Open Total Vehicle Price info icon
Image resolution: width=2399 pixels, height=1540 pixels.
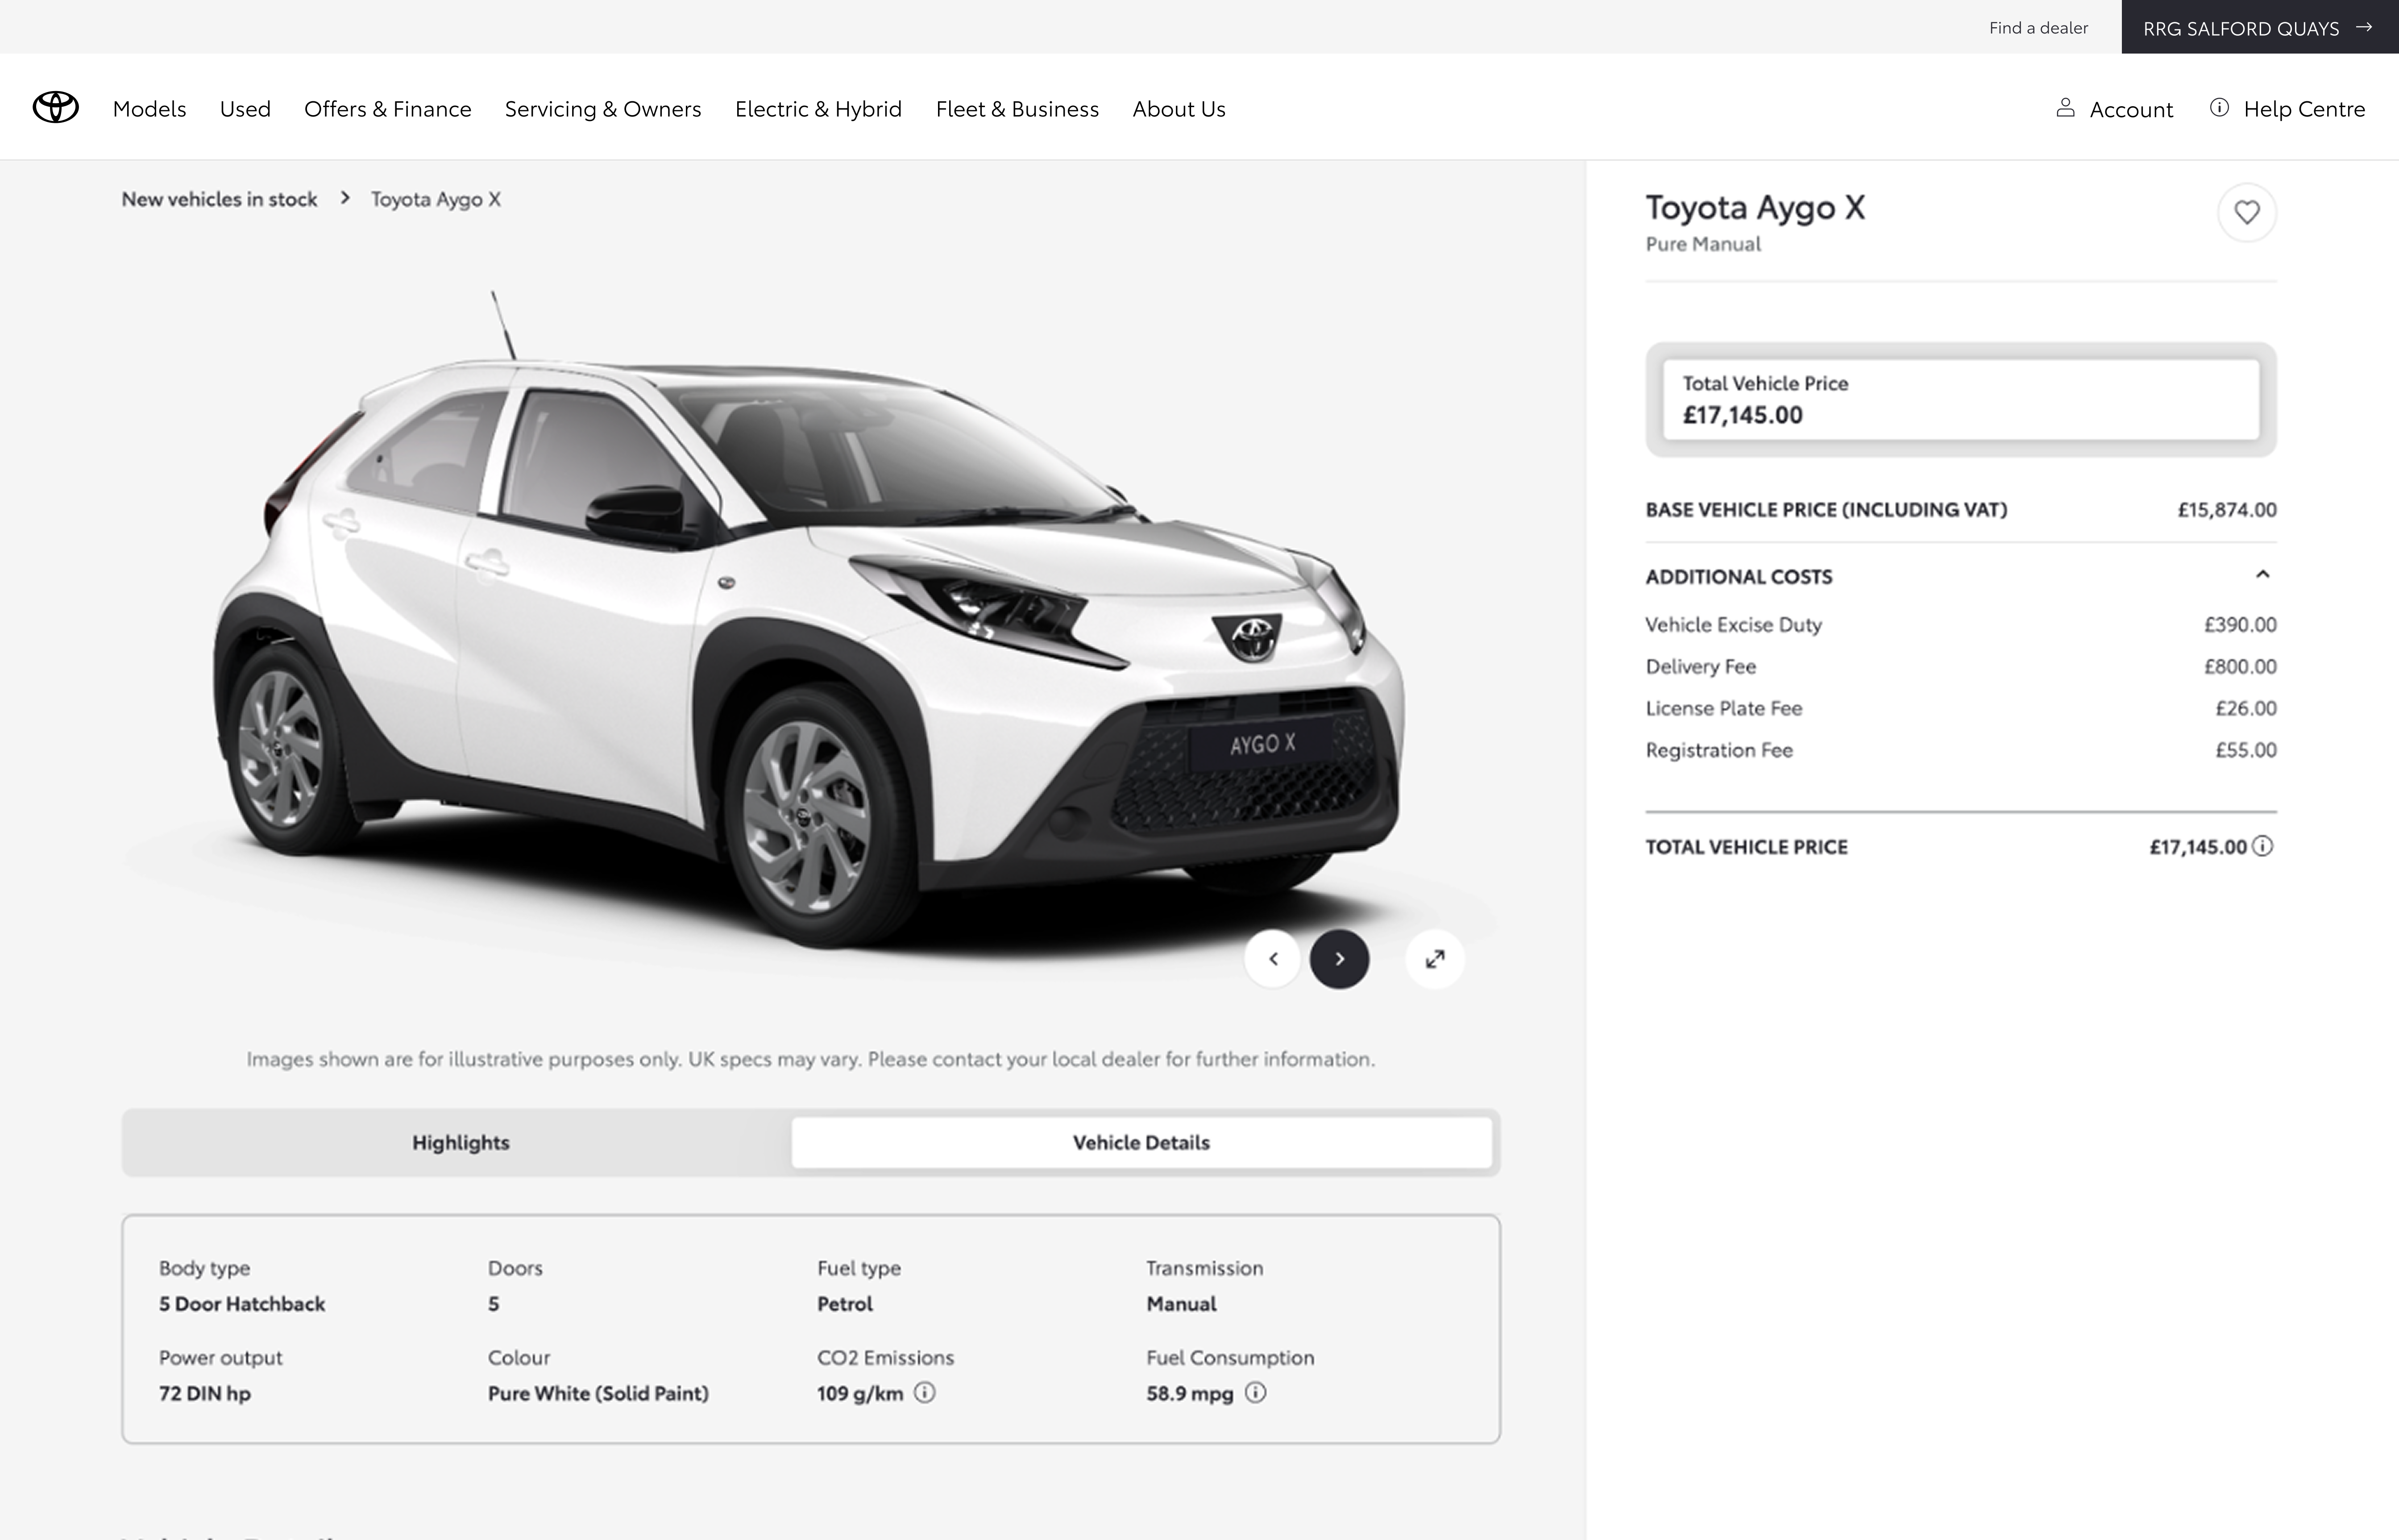2263,846
